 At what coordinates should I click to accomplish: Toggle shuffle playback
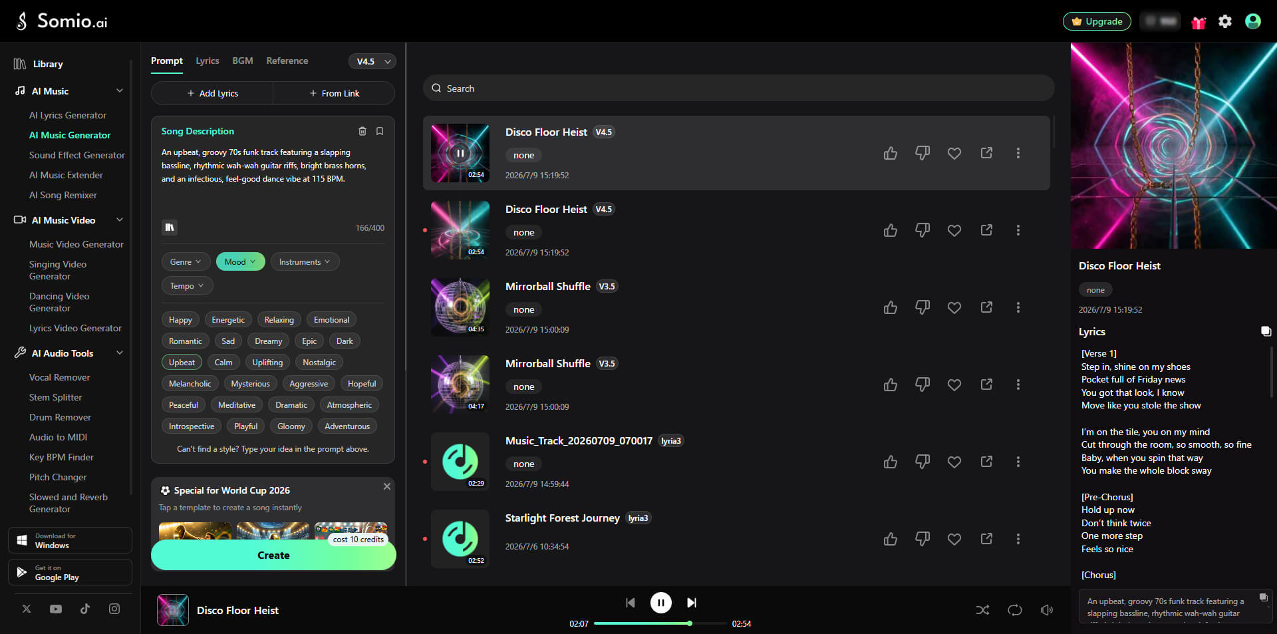tap(982, 610)
